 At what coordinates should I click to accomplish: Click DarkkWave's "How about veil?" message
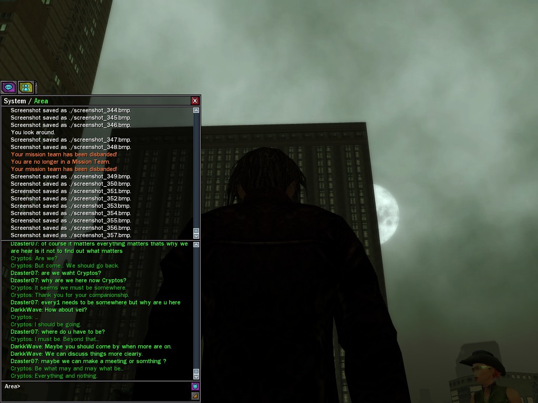tap(49, 310)
